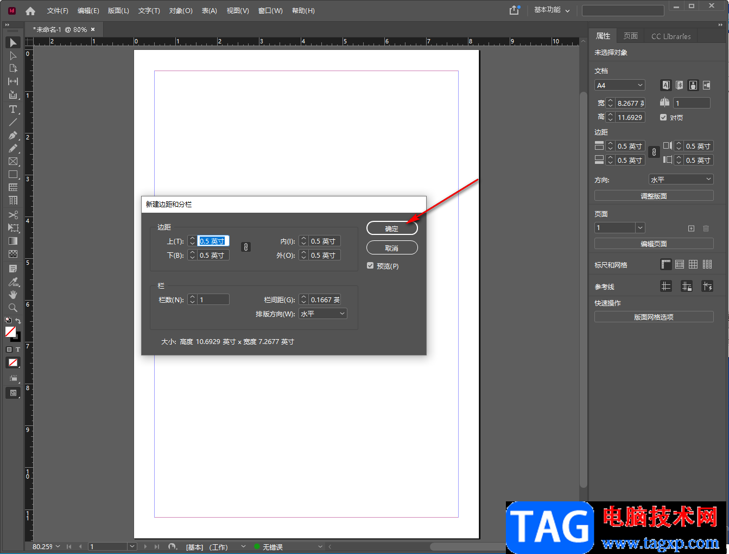Select the Hand tool
This screenshot has width=729, height=554.
click(x=13, y=295)
